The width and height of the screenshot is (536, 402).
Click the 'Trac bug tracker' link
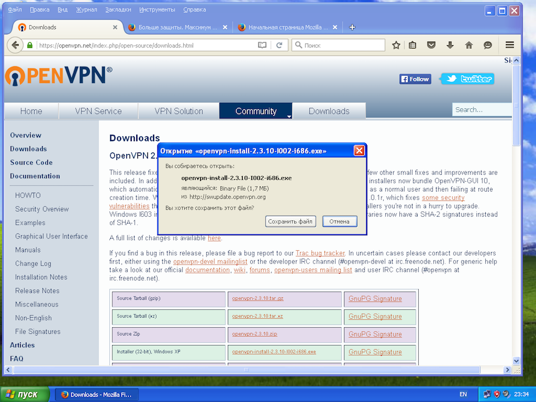[320, 253]
